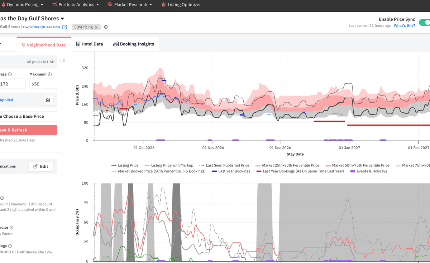This screenshot has height=263, width=430.
Task: Show info tooltip for Maximum price
Action: point(50,74)
